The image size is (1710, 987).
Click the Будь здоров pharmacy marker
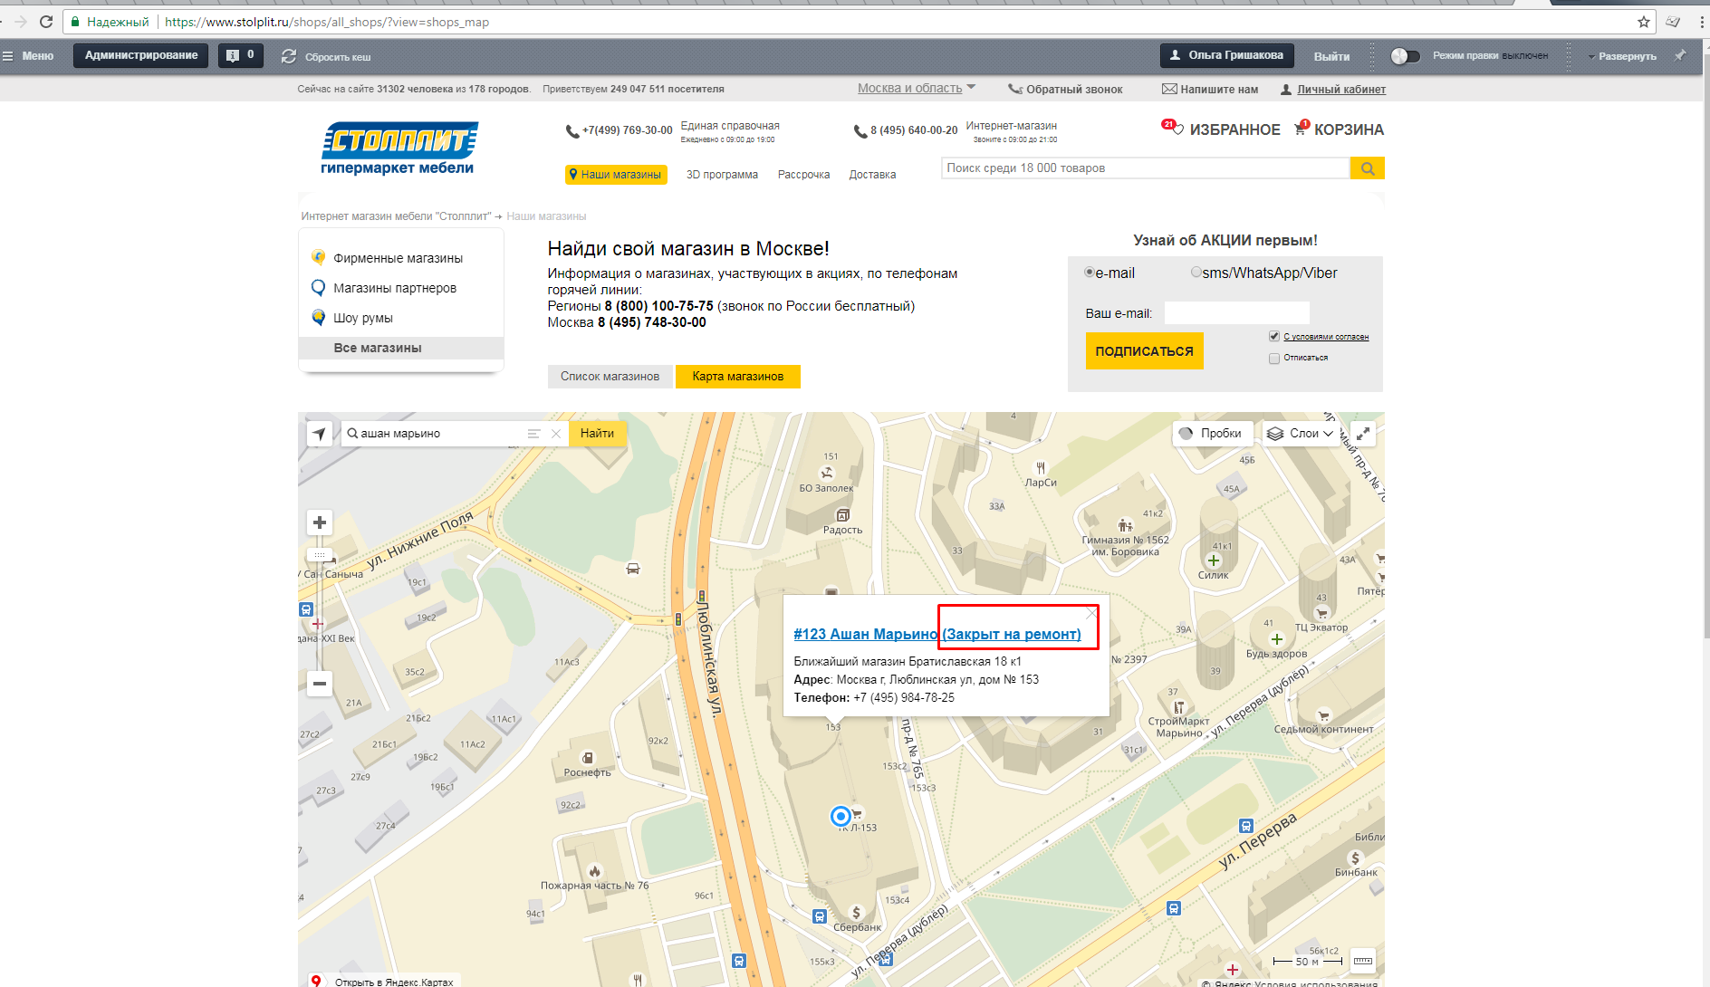pos(1277,639)
